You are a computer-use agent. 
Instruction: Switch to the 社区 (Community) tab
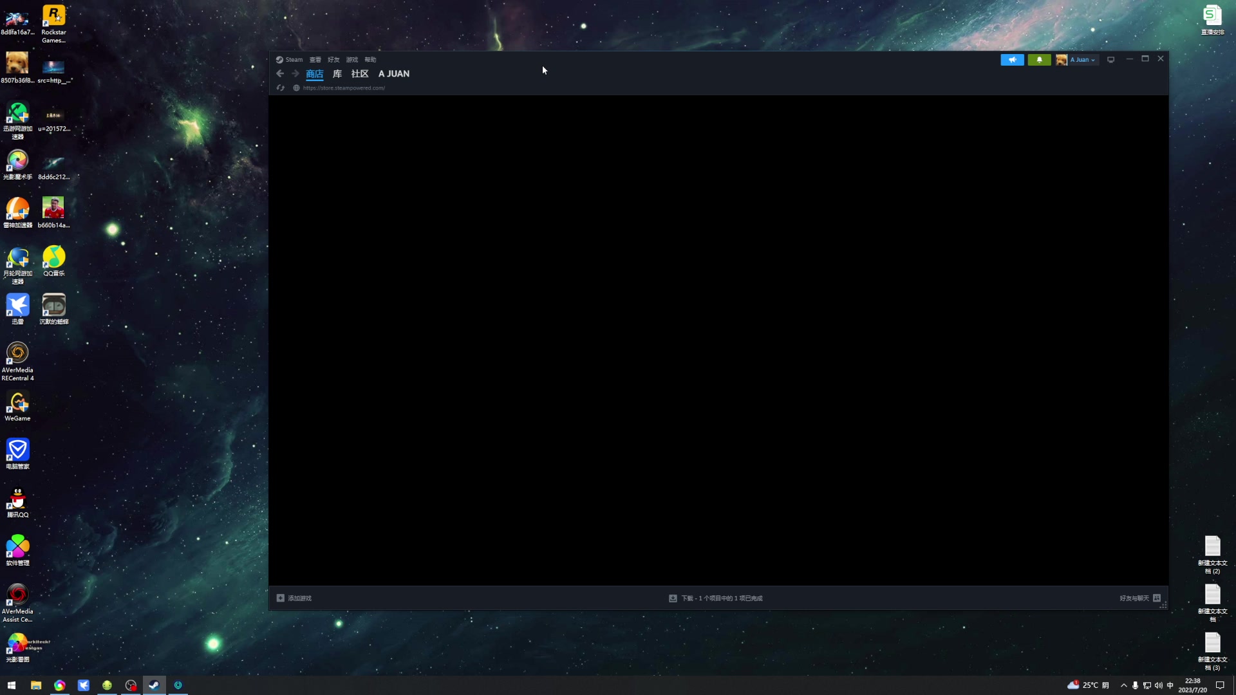(360, 74)
